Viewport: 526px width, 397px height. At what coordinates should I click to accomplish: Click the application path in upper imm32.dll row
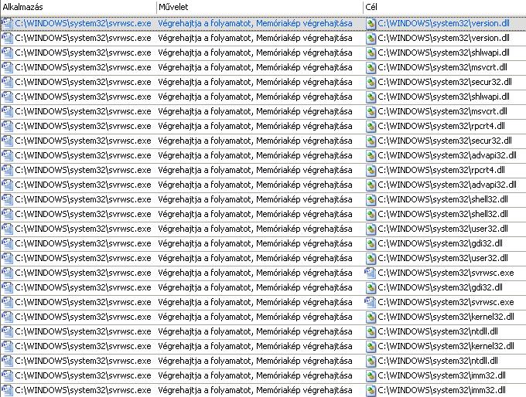coord(84,375)
